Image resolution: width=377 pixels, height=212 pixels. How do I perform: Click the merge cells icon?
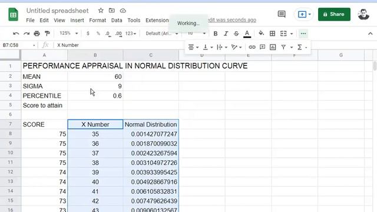283,34
